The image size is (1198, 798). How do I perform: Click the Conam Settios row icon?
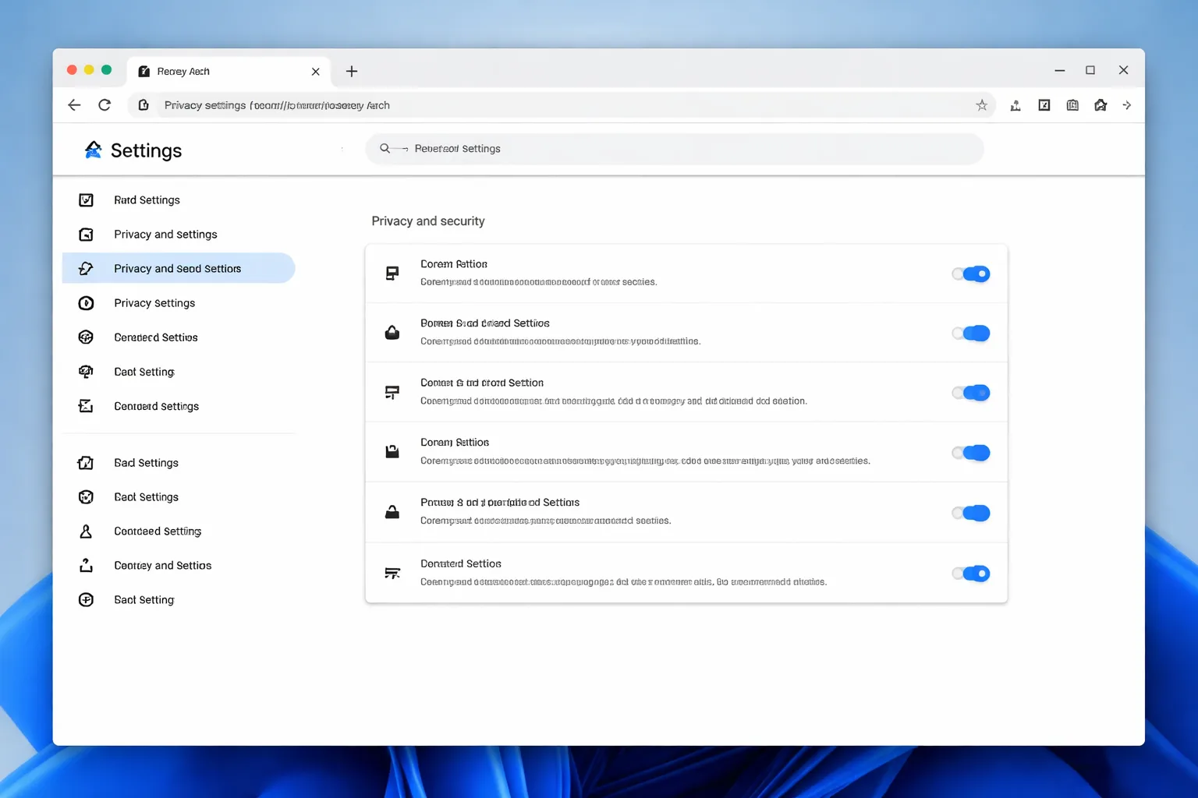(x=392, y=452)
